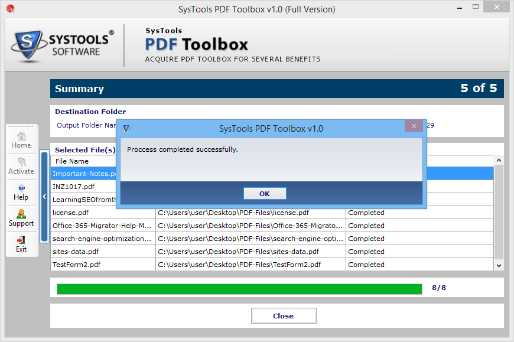Minimize the SysTools PDF Toolbox window
The width and height of the screenshot is (514, 342).
click(460, 8)
